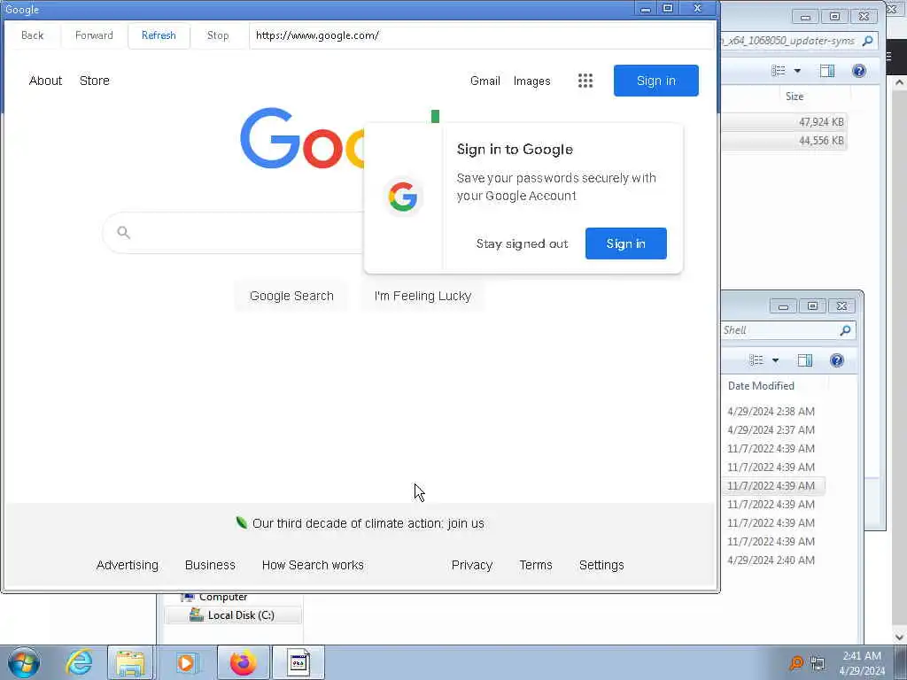This screenshot has height=680, width=907.
Task: Click the Date Modified column header
Action: click(761, 386)
